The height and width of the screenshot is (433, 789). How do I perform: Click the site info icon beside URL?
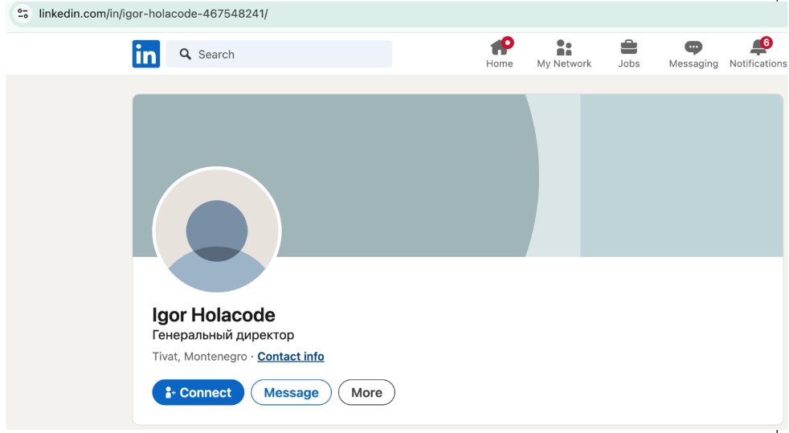click(x=22, y=14)
